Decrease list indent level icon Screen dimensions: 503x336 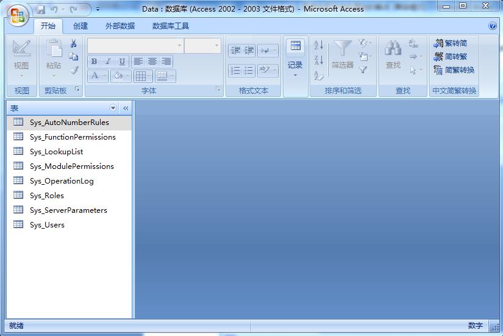[x=235, y=51]
